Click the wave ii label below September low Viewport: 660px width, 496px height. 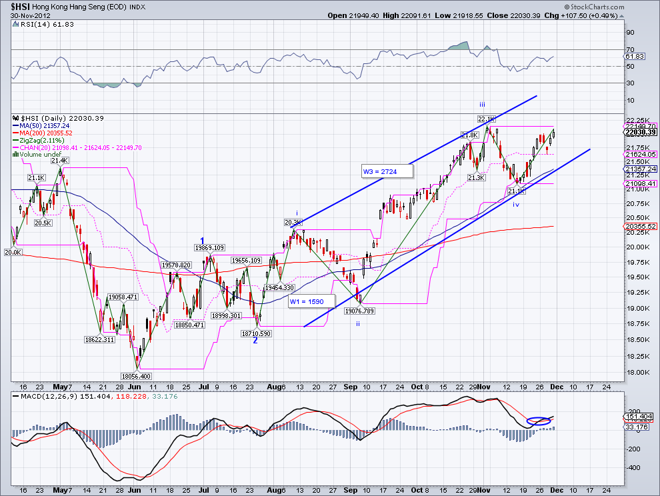(358, 324)
